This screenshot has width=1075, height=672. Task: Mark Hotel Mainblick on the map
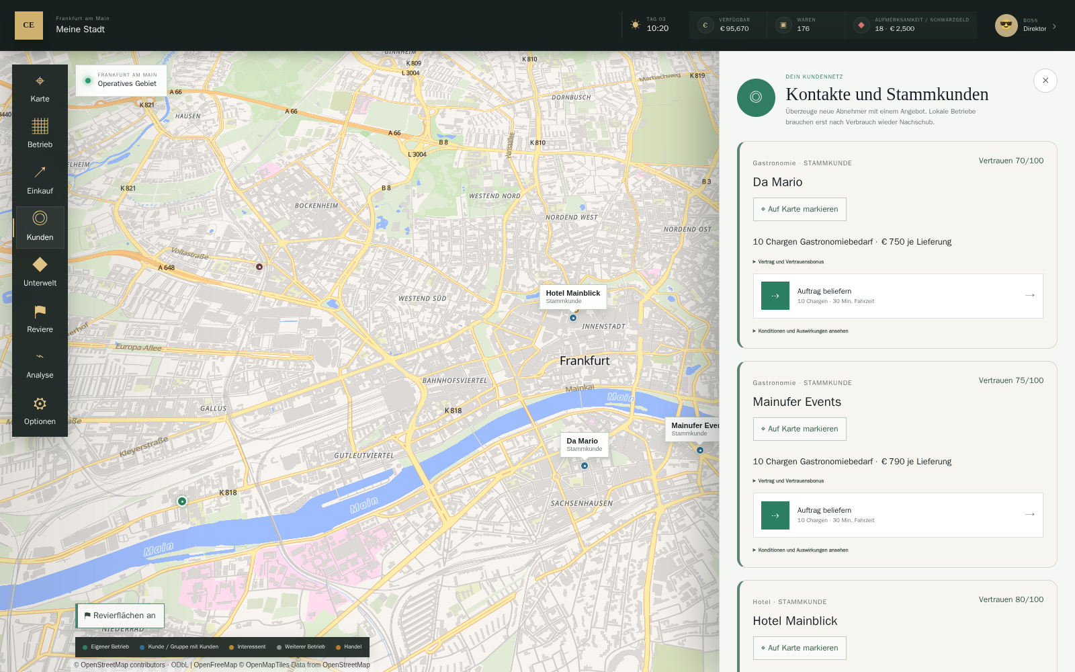click(800, 648)
